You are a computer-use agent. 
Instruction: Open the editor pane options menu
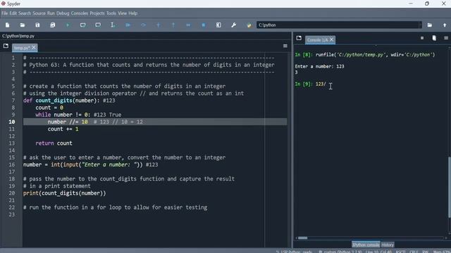(285, 46)
